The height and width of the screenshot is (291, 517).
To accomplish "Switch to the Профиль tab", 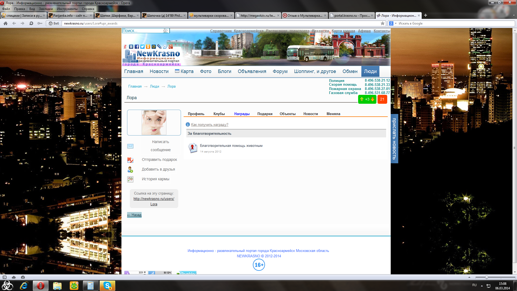I will coord(196,114).
